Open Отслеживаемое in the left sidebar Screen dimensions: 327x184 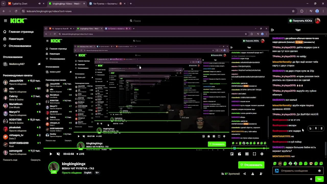[x=17, y=46]
